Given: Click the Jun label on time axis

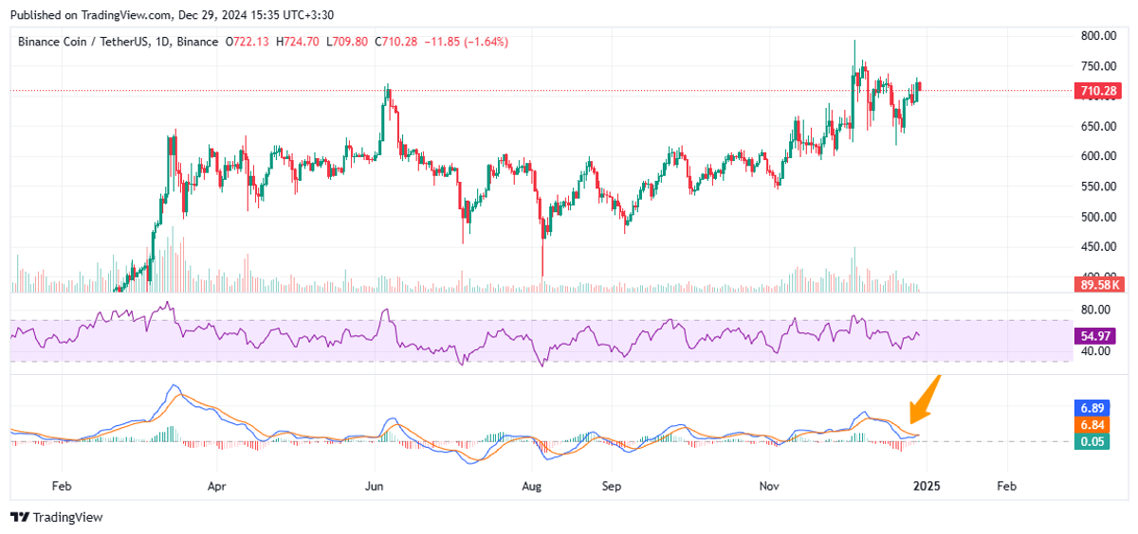Looking at the screenshot, I should pos(375,486).
